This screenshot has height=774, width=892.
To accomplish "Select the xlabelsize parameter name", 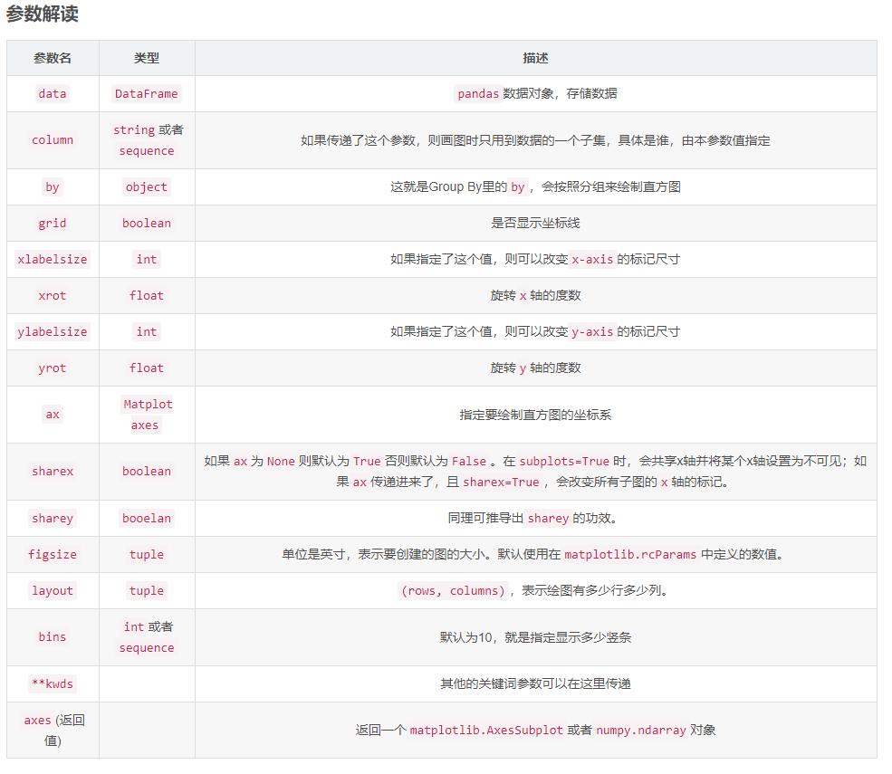I will tap(52, 259).
